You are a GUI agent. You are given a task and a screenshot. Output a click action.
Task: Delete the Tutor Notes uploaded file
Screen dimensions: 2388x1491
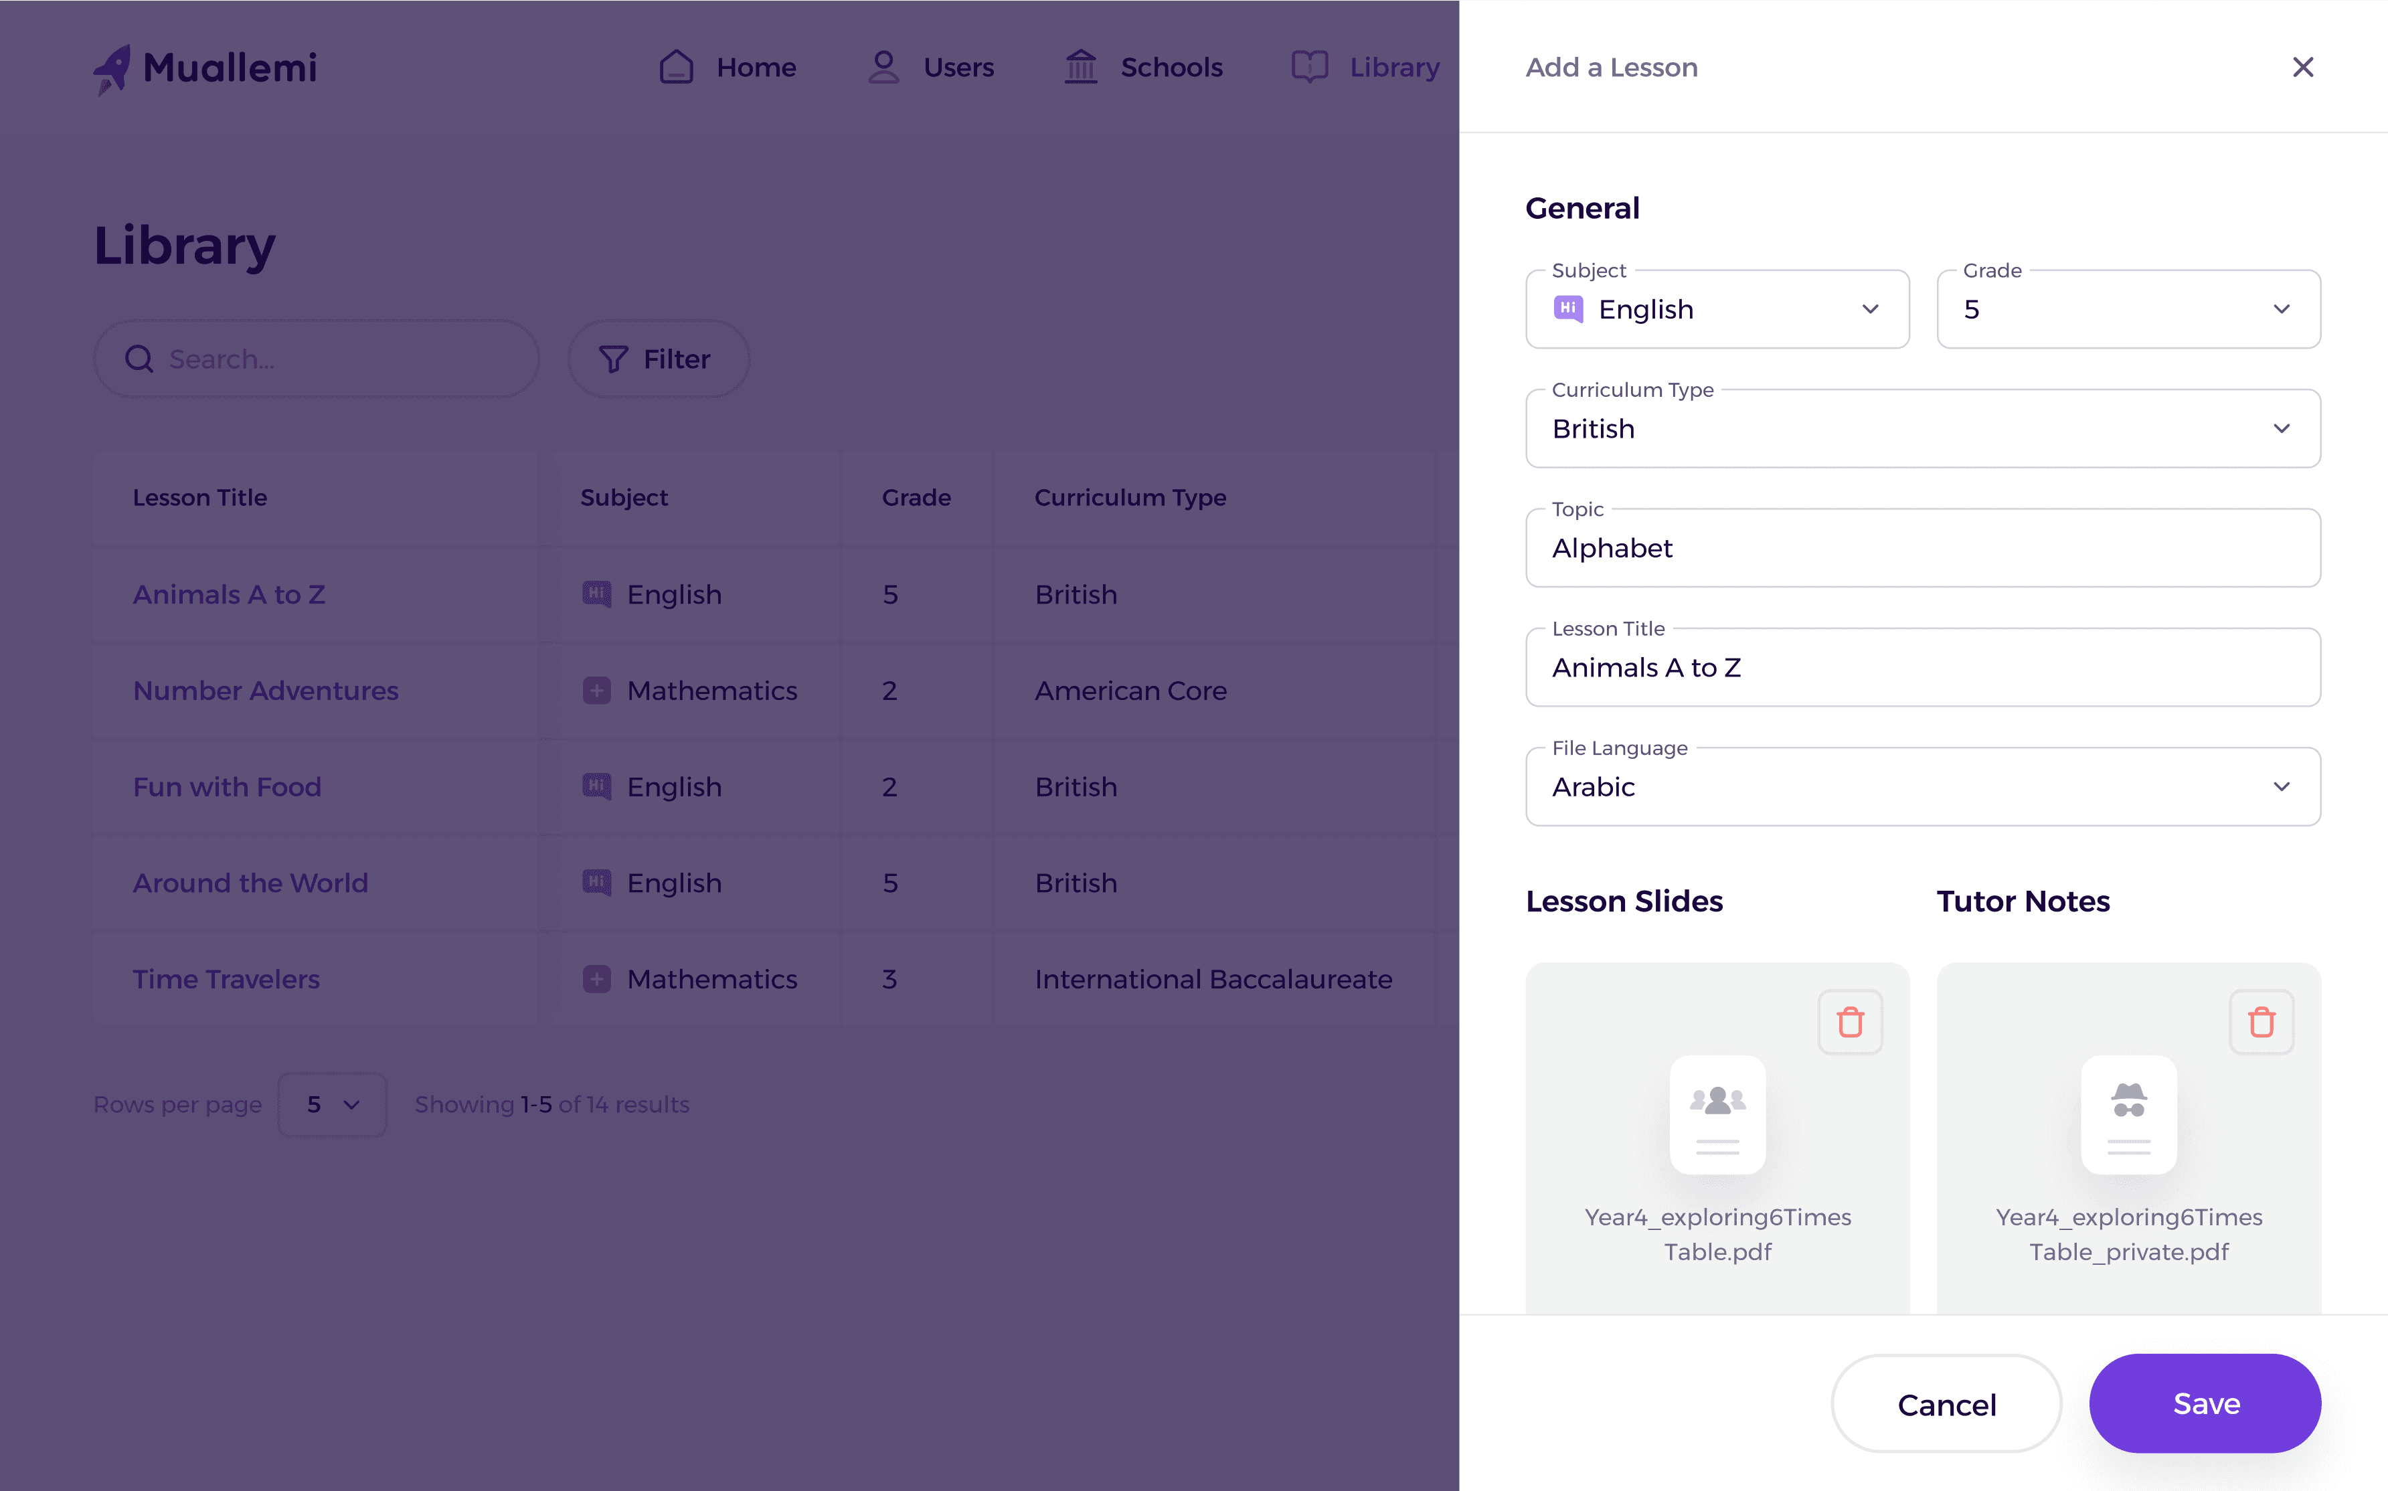point(2261,1022)
